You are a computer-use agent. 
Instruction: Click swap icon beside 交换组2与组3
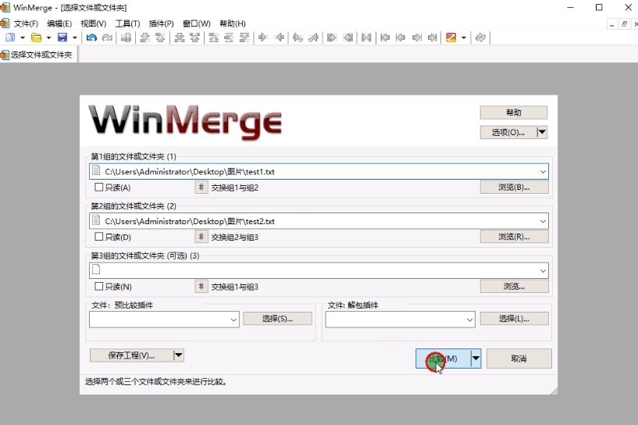pyautogui.click(x=201, y=237)
